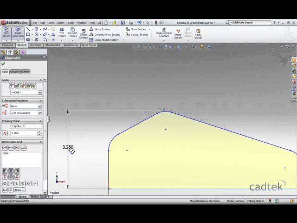Click the Exit Sketch icon
Viewport: 297px width, 223px height.
pyautogui.click(x=6, y=32)
